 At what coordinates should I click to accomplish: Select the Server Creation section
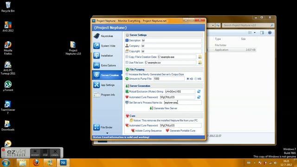(x=107, y=75)
